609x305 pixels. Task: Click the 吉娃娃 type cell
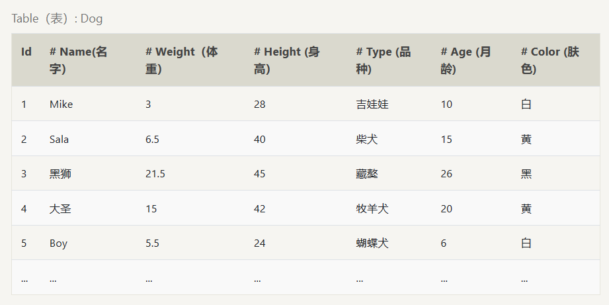point(372,105)
